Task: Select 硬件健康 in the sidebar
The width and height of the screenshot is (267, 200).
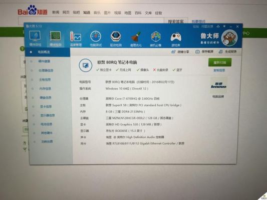Action: [x=44, y=61]
